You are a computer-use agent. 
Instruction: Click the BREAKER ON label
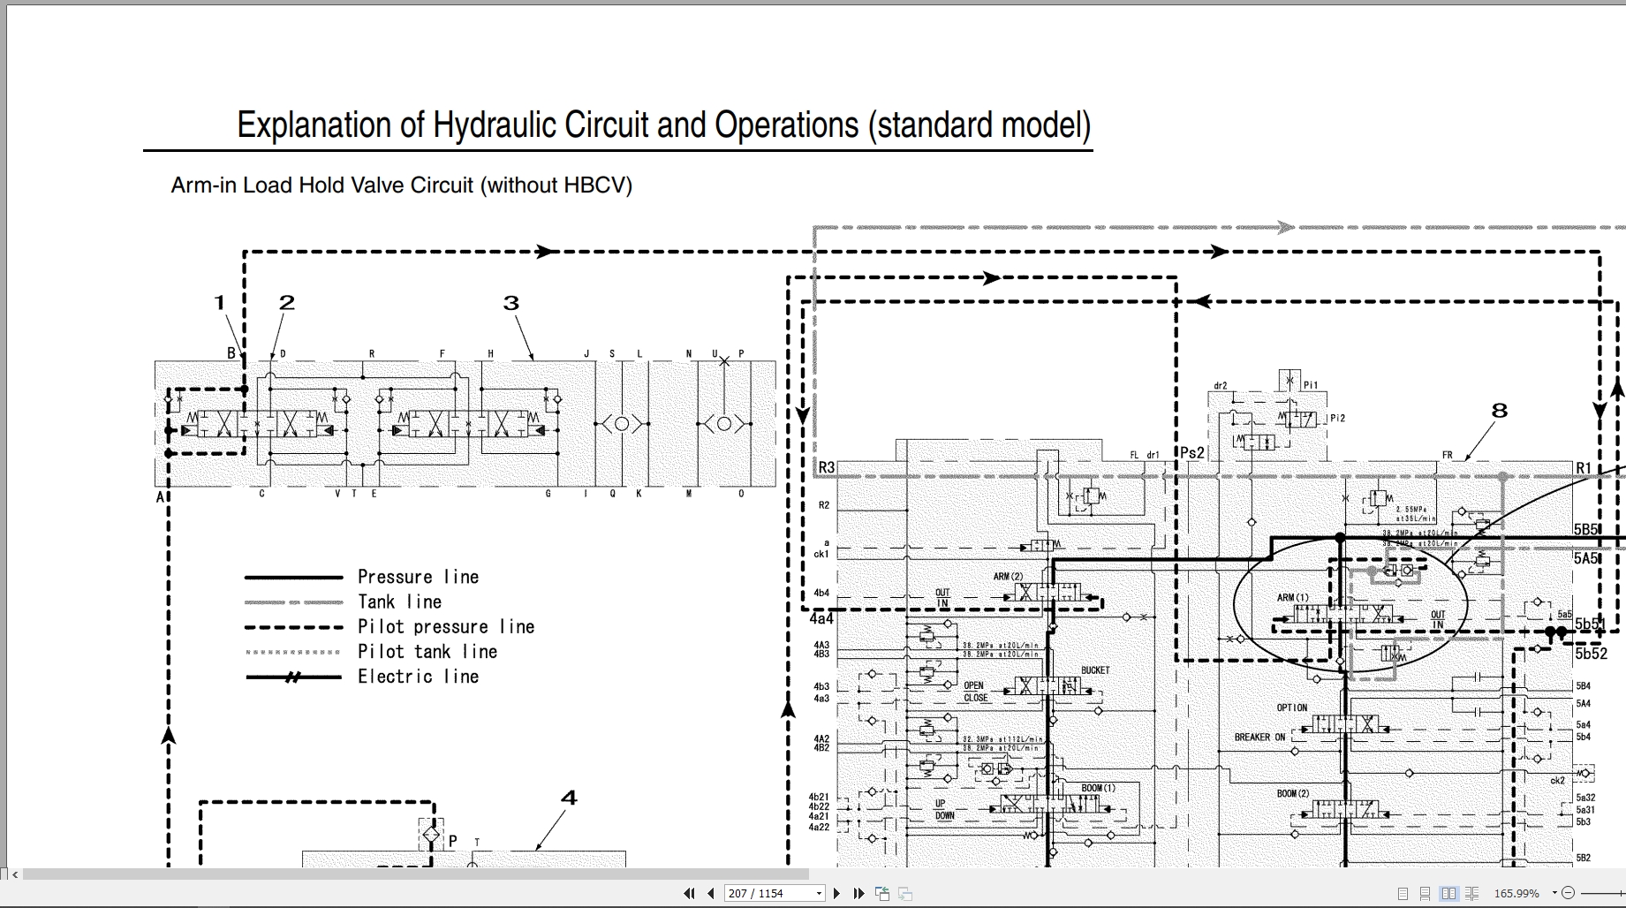click(x=1259, y=737)
